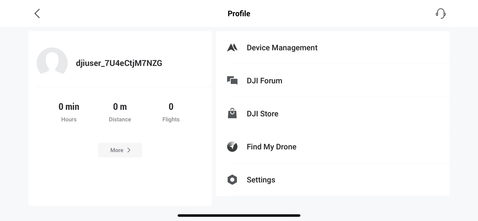Open customer support headset icon
The image size is (478, 221).
coord(441,13)
